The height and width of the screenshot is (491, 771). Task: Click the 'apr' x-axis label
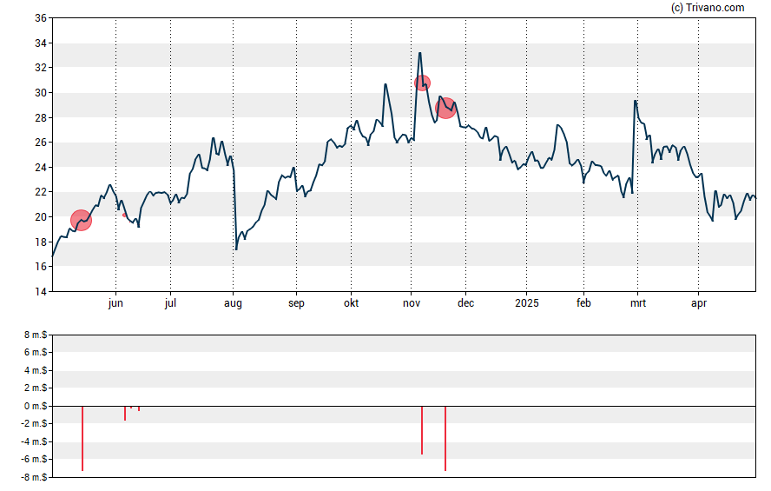point(699,303)
